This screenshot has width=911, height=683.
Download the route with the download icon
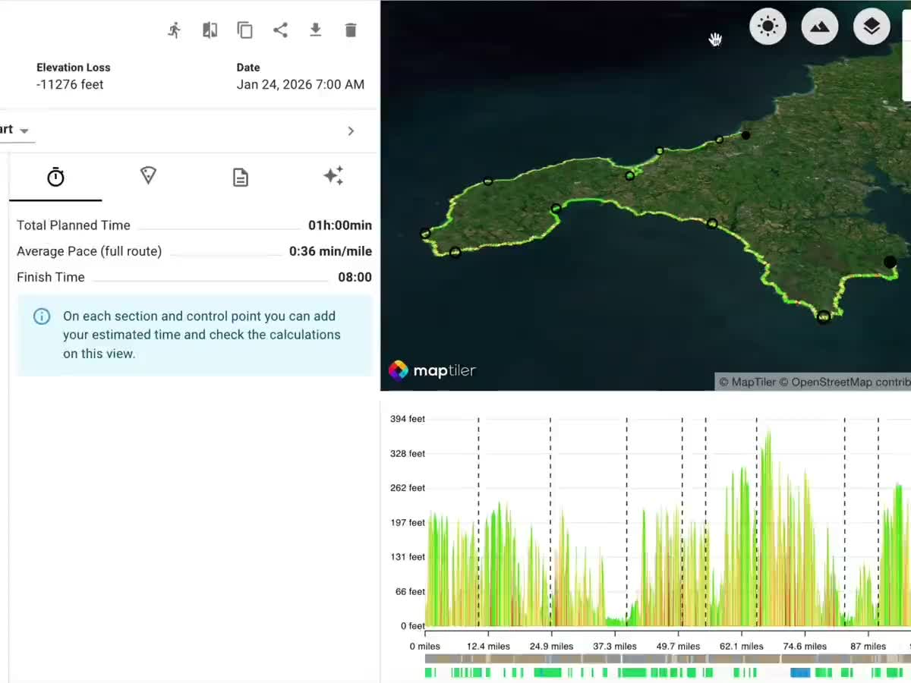click(315, 30)
